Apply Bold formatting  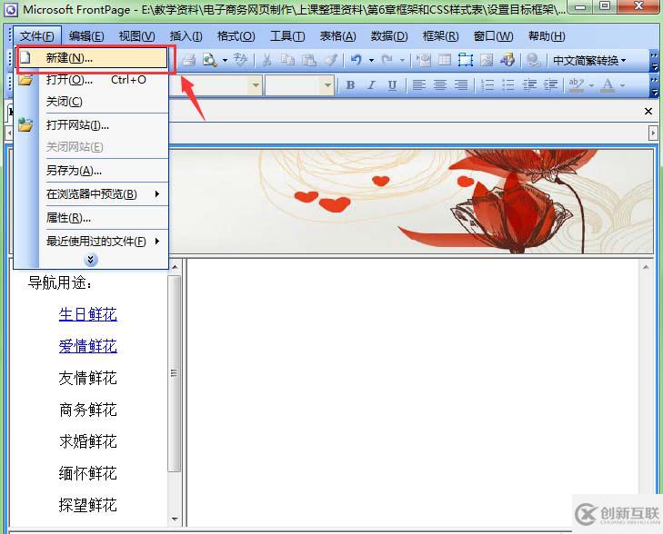pos(350,85)
